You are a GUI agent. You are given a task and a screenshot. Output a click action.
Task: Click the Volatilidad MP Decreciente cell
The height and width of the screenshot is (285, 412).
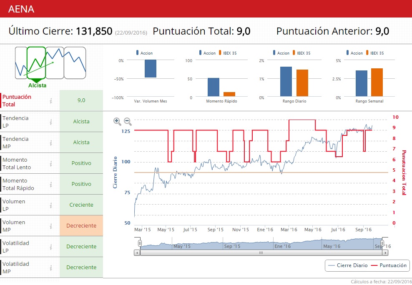click(81, 267)
